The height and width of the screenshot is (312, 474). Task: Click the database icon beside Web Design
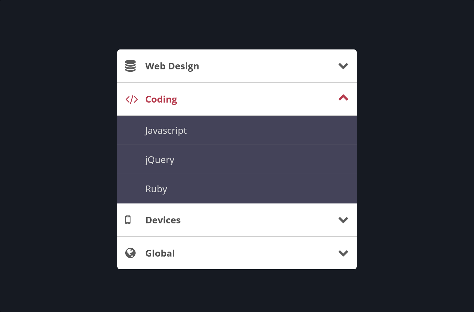click(x=130, y=66)
